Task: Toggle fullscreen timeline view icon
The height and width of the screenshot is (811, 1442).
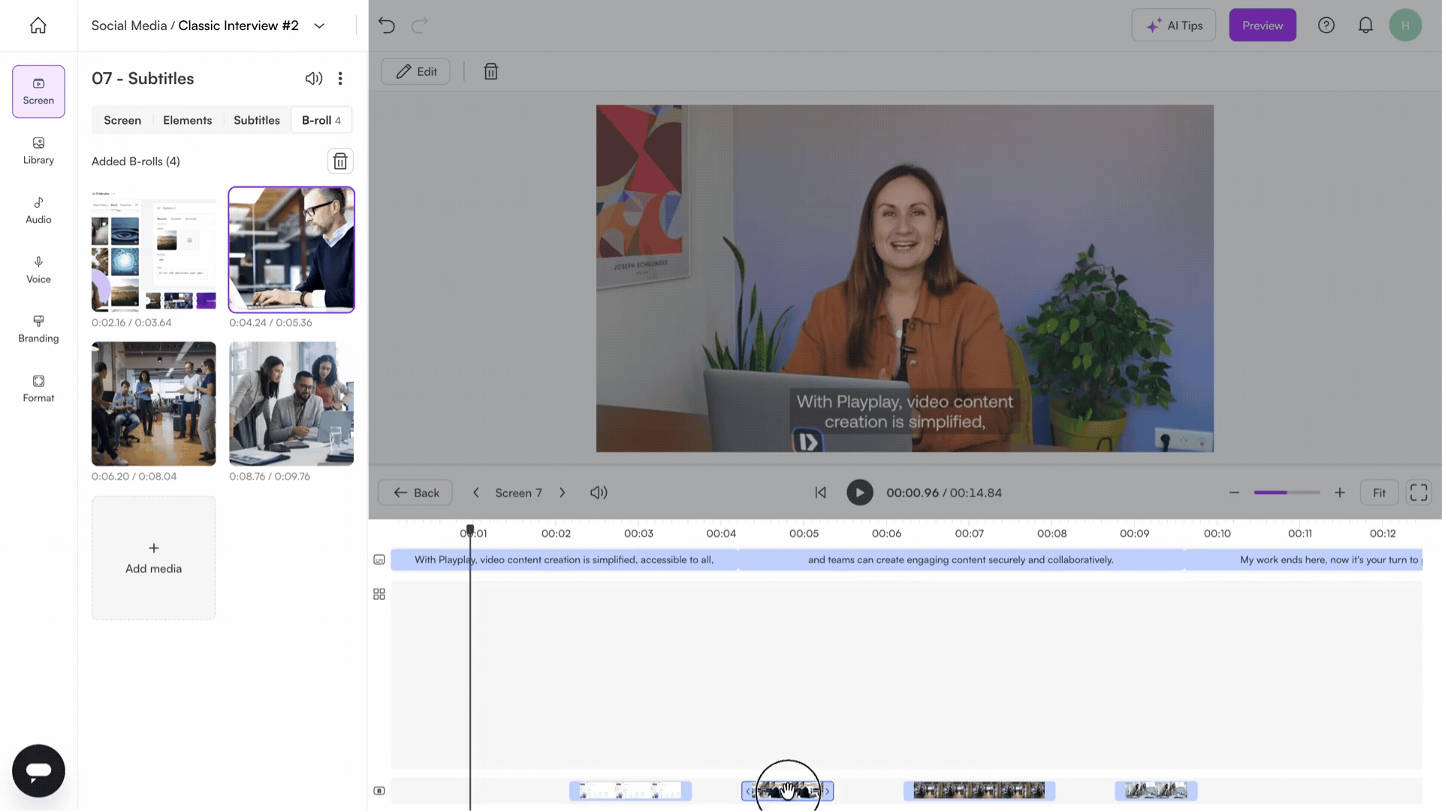Action: (x=1419, y=493)
